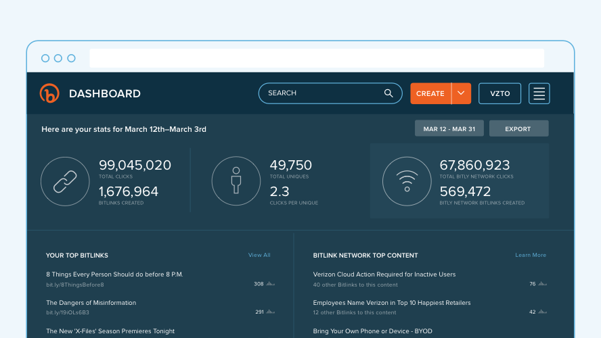Screen dimensions: 601x338
Task: Click the person total uniques icon
Action: click(236, 181)
